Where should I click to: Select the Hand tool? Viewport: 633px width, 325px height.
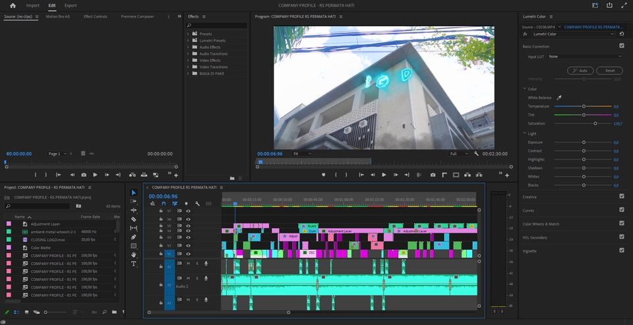point(134,254)
